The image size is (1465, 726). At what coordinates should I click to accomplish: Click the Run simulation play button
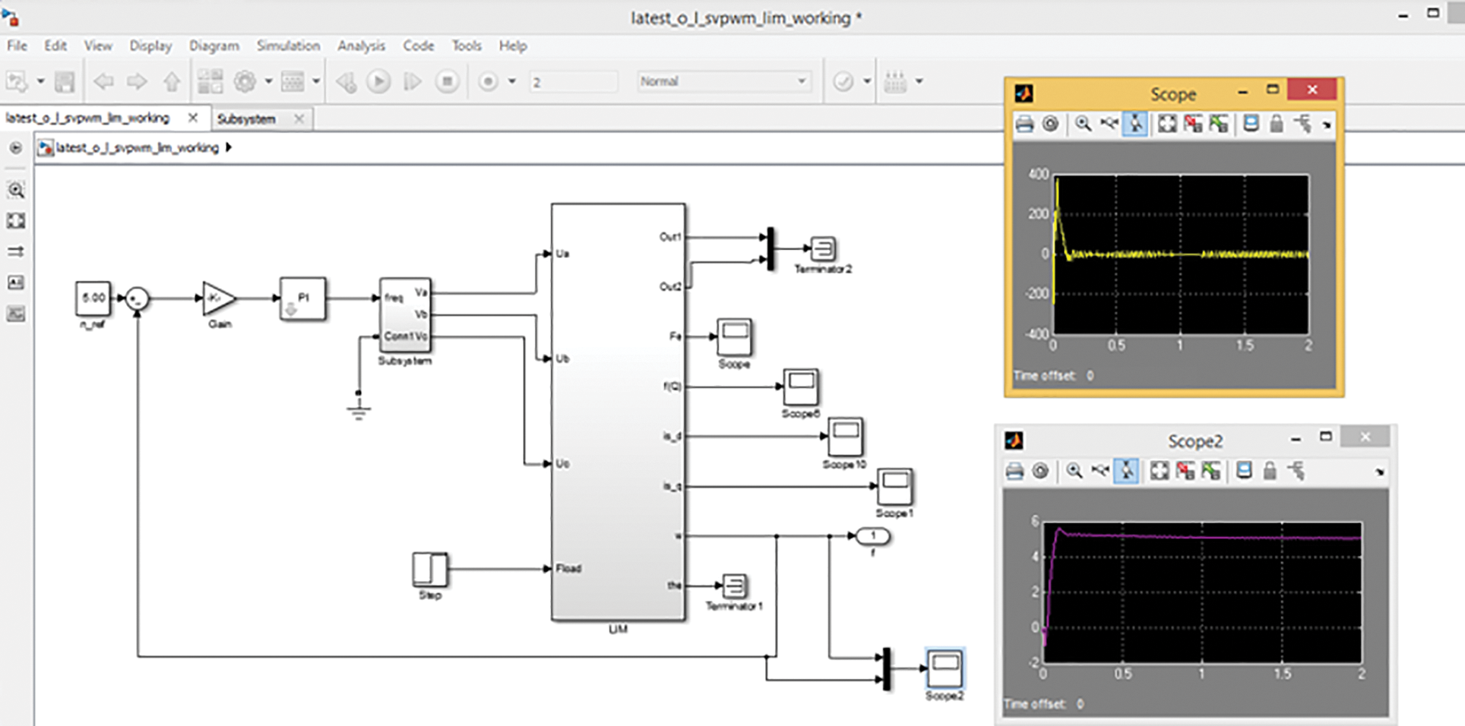[x=378, y=81]
